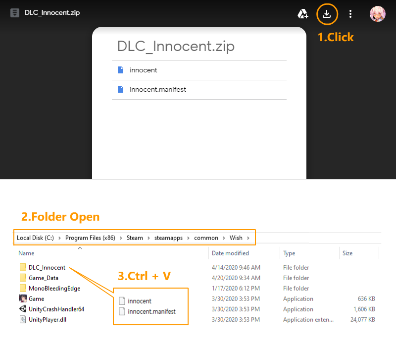Click the blue file icon next to innocent.manifest
Image resolution: width=396 pixels, height=357 pixels.
point(120,89)
